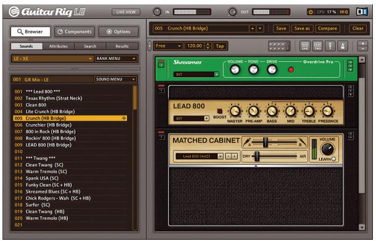Switch to the Options tab
The height and width of the screenshot is (241, 376).
click(119, 32)
